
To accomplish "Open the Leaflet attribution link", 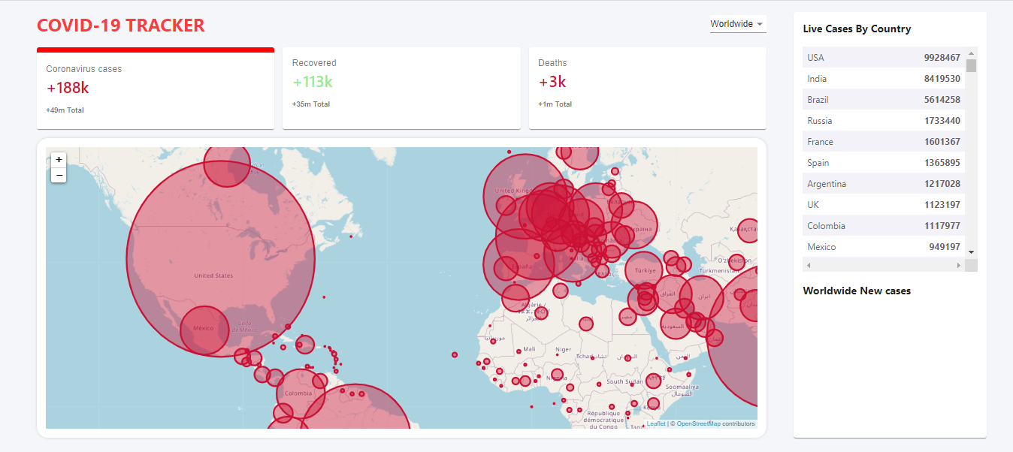I will (655, 423).
